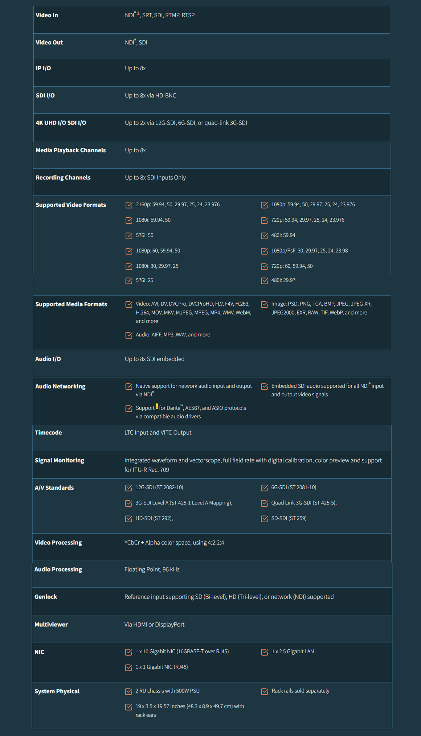
Task: Click the footnote 2 link after NDI
Action: [x=138, y=13]
